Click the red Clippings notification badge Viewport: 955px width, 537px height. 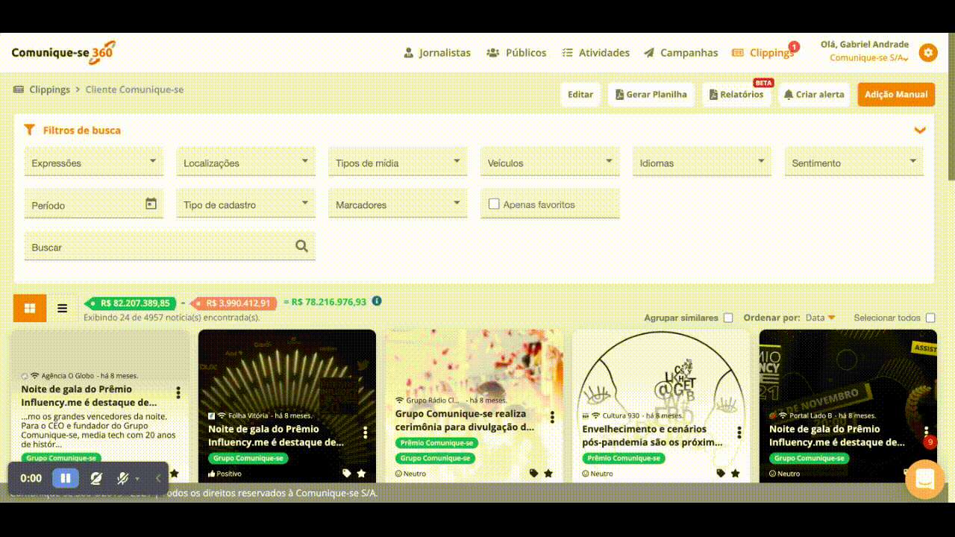[794, 46]
